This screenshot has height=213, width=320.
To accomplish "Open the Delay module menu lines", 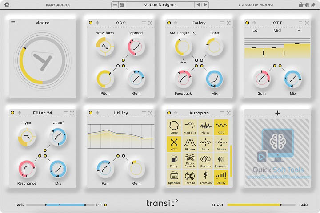I will (222, 23).
